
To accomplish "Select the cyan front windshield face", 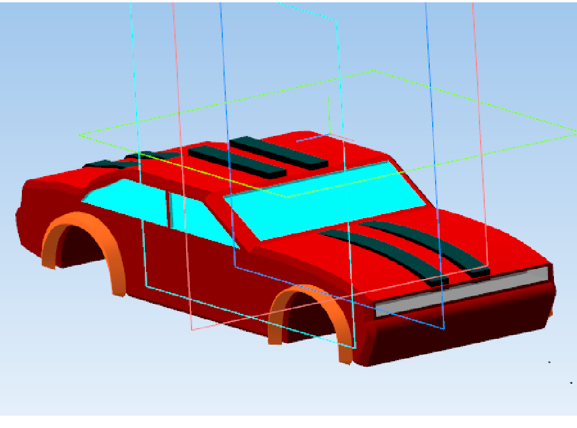I will [x=324, y=202].
